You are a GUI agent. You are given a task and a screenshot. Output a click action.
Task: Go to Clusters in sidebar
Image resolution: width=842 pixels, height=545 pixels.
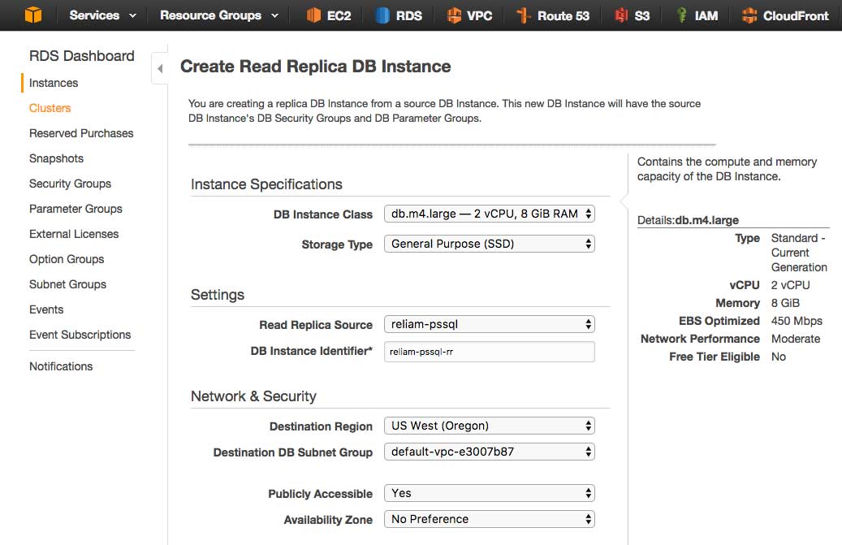[x=50, y=108]
